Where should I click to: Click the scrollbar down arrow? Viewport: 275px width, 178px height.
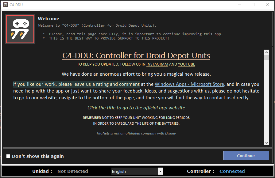266,143
